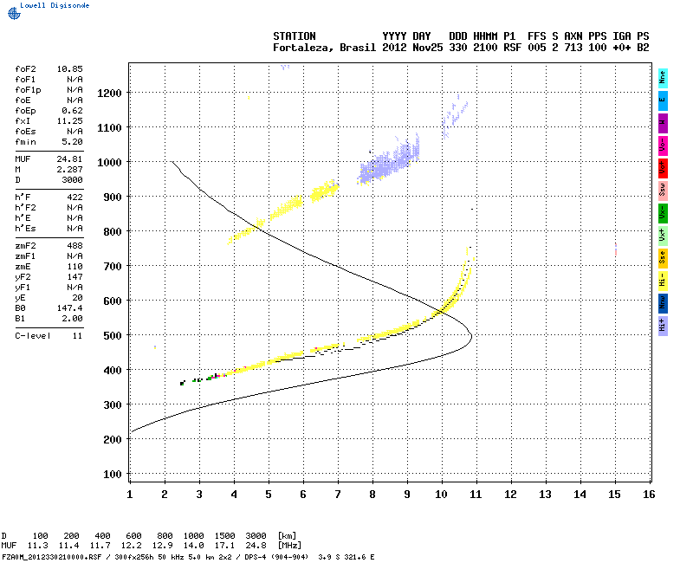Screen dimensions: 693x563
Task: Click the PS value B2
Action: [643, 48]
